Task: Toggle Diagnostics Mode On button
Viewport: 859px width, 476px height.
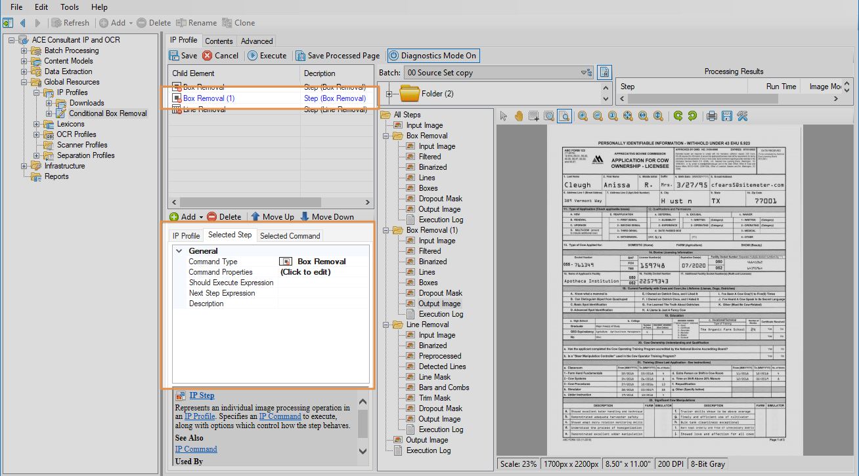Action: pos(433,56)
